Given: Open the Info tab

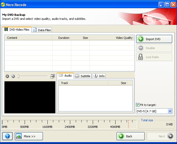Looking at the screenshot, I should pos(99,76).
